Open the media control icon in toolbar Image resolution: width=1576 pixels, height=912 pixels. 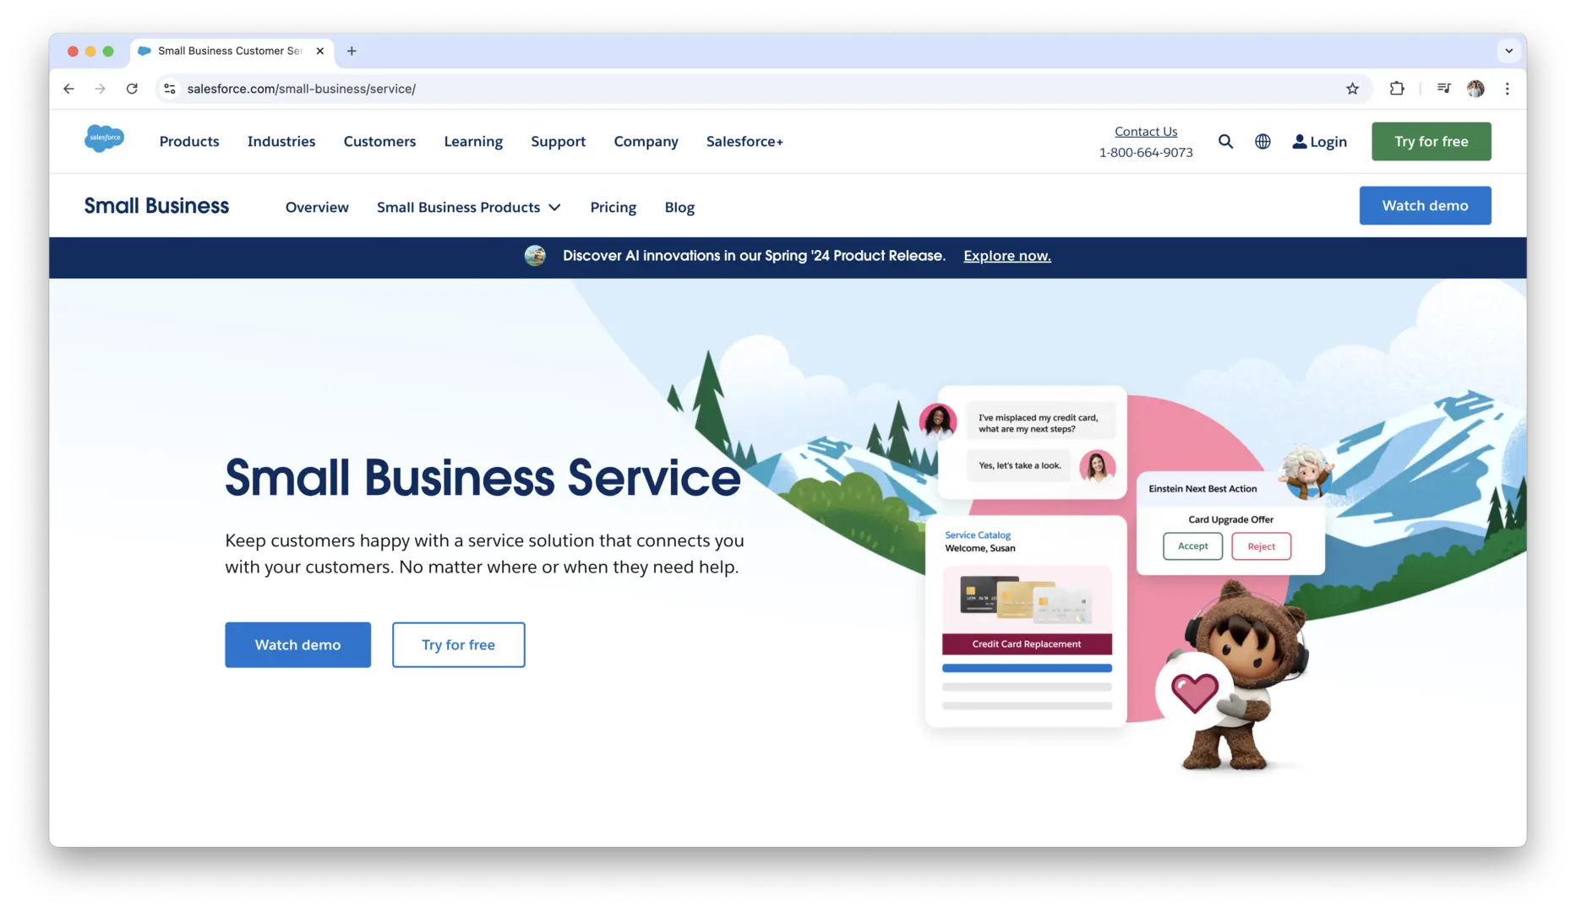click(1443, 89)
